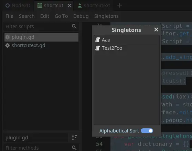Open the Search menu
This screenshot has width=192, height=151.
(27, 16)
